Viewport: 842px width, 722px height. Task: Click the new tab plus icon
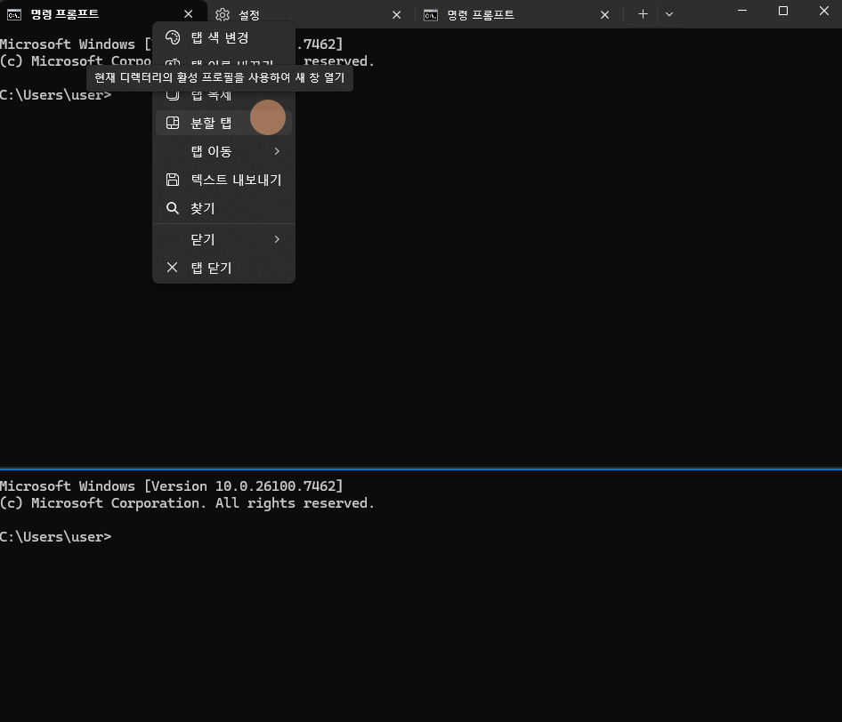click(643, 15)
